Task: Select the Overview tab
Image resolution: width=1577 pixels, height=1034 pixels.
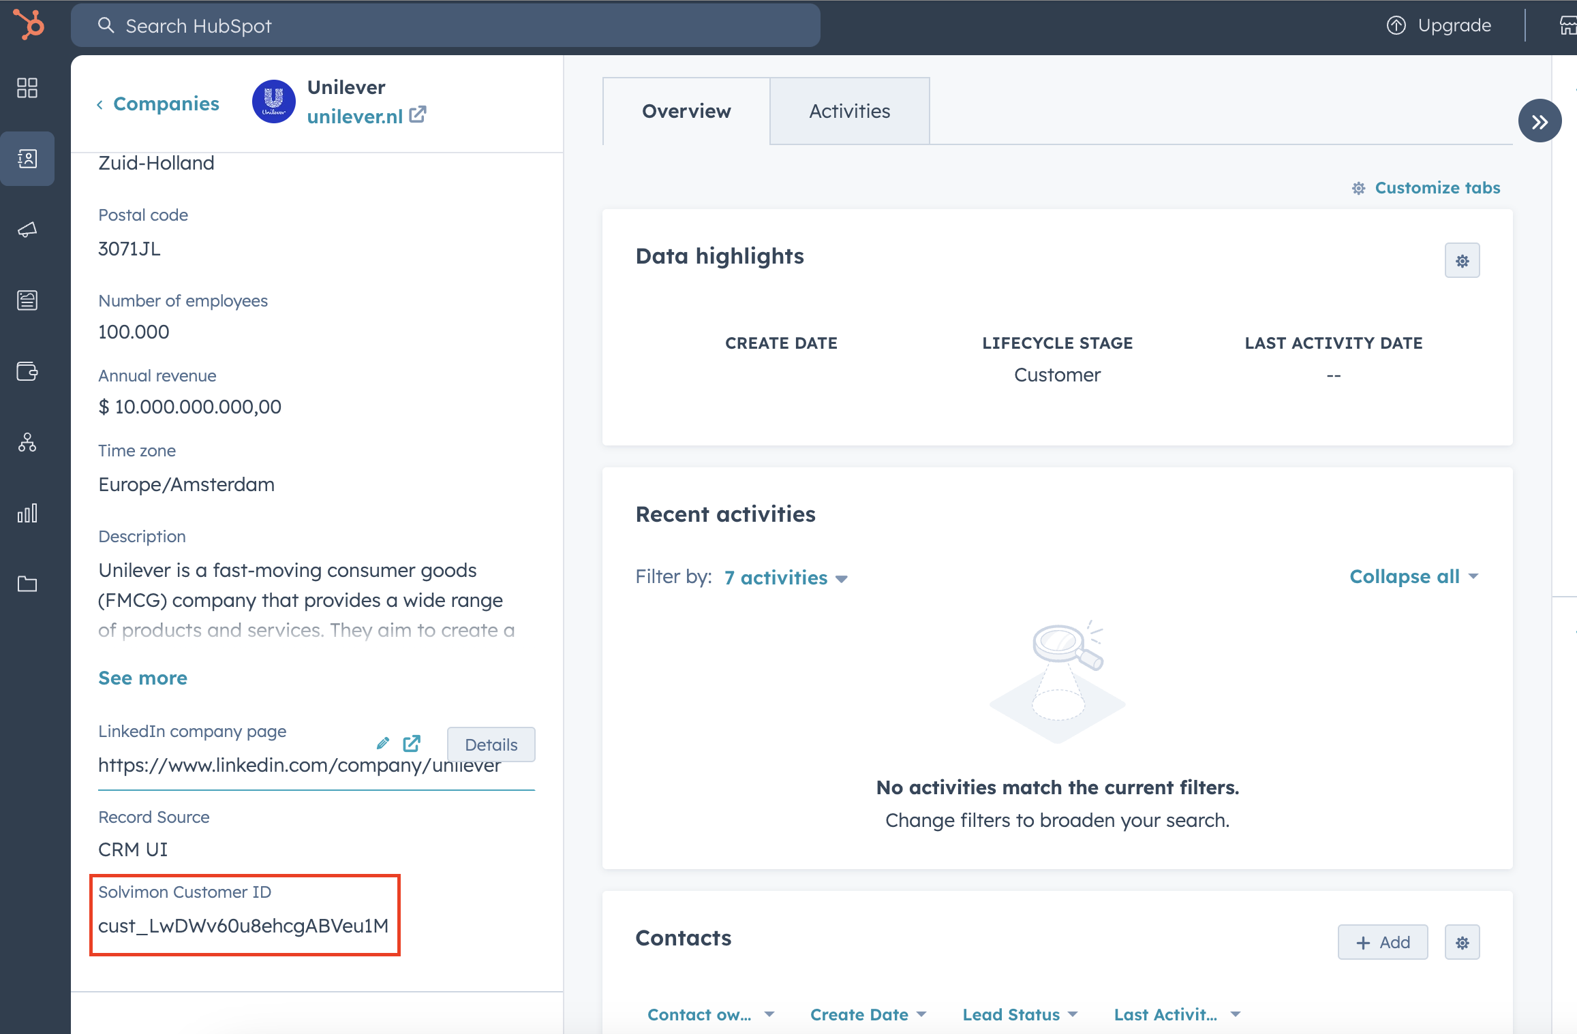Action: (686, 111)
